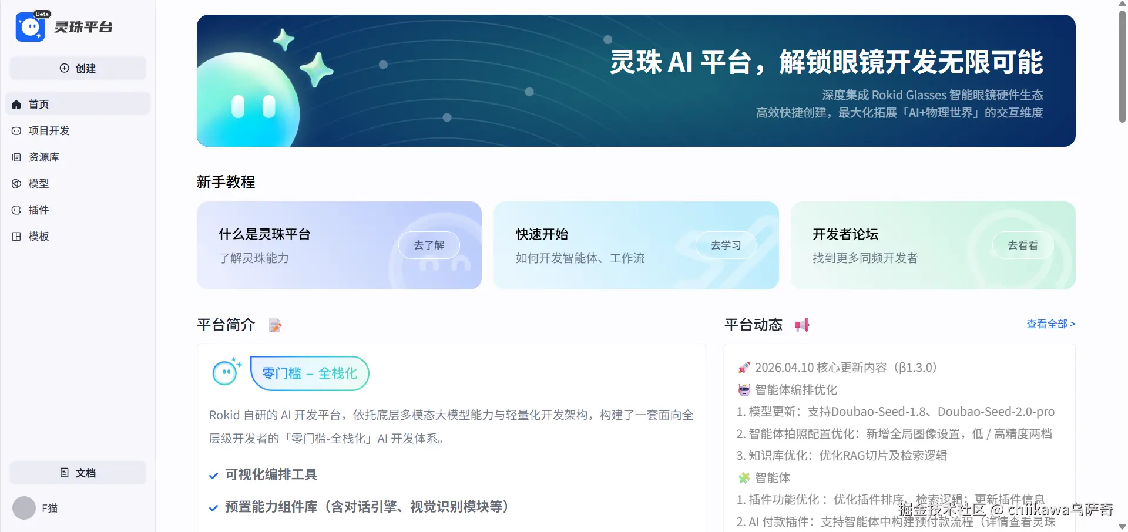Viewport: 1128px width, 532px height.
Task: Go to 项目开发 in the sidebar menu
Action: click(x=49, y=131)
